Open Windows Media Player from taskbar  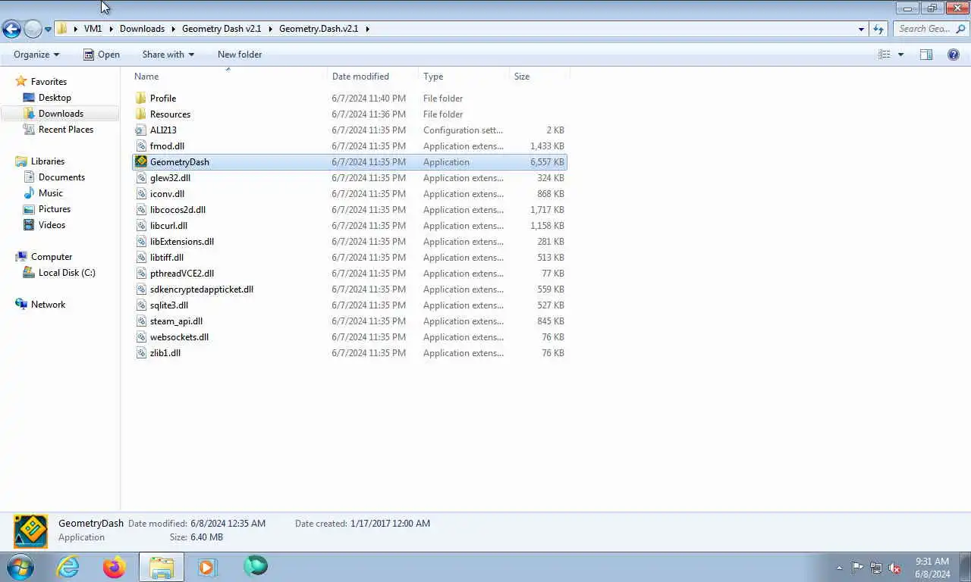pos(207,567)
